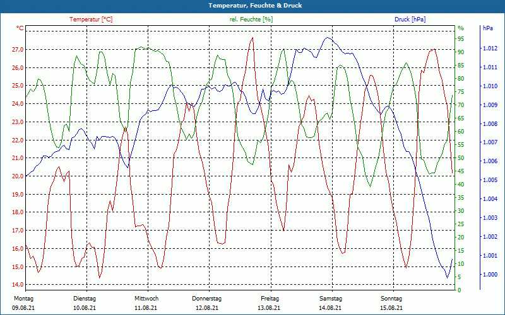
Task: Click the blue hPa axis unit label
Action: (488, 28)
